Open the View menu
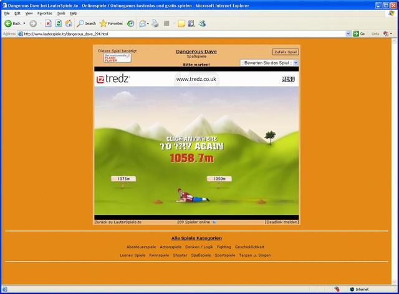Viewport: 399px width, 294px height. 29,12
